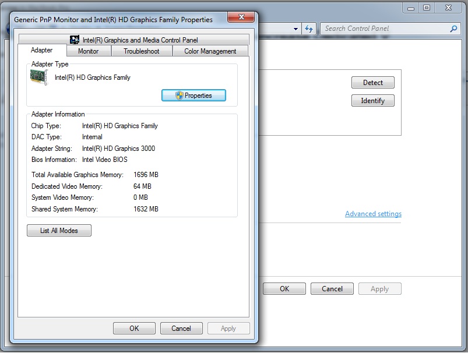Click the '1632 MB' shared system memory value
The height and width of the screenshot is (353, 468).
pos(146,209)
